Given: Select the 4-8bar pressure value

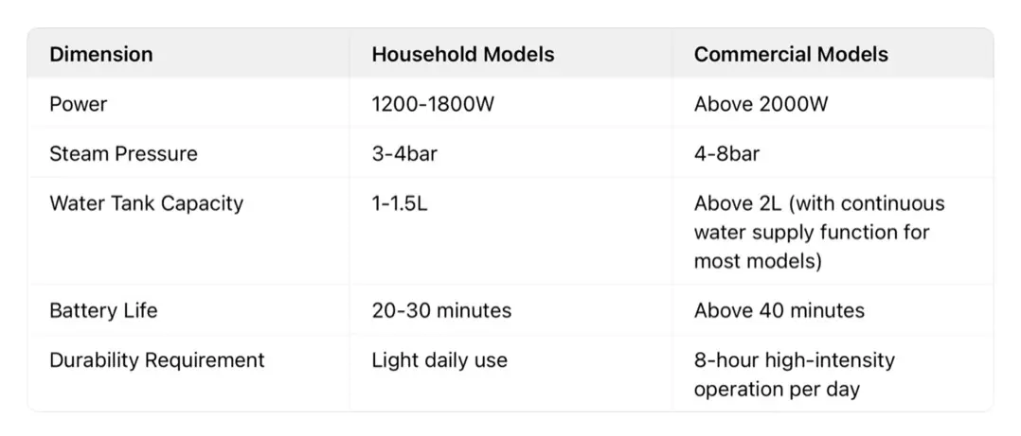Looking at the screenshot, I should (x=726, y=153).
